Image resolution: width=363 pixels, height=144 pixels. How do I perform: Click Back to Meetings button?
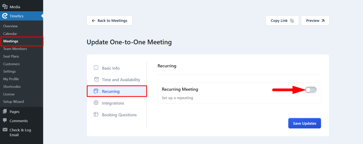[110, 20]
